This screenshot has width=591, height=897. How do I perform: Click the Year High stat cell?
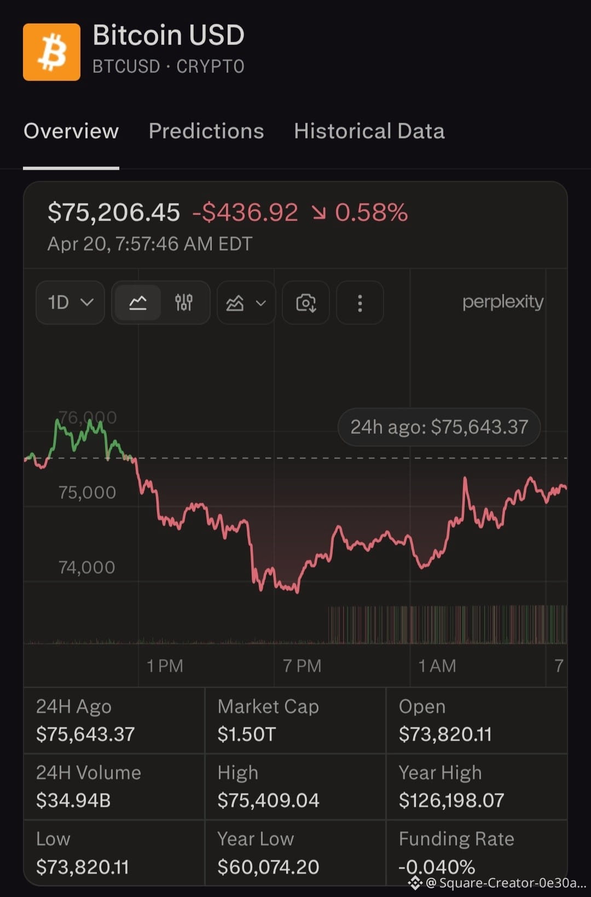point(477,787)
